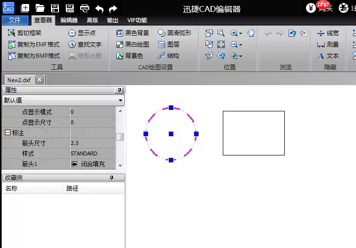Viewport: 356px width, 248px height.
Task: Click the 剪切框架 (clip frame) tool
Action: (x=25, y=33)
